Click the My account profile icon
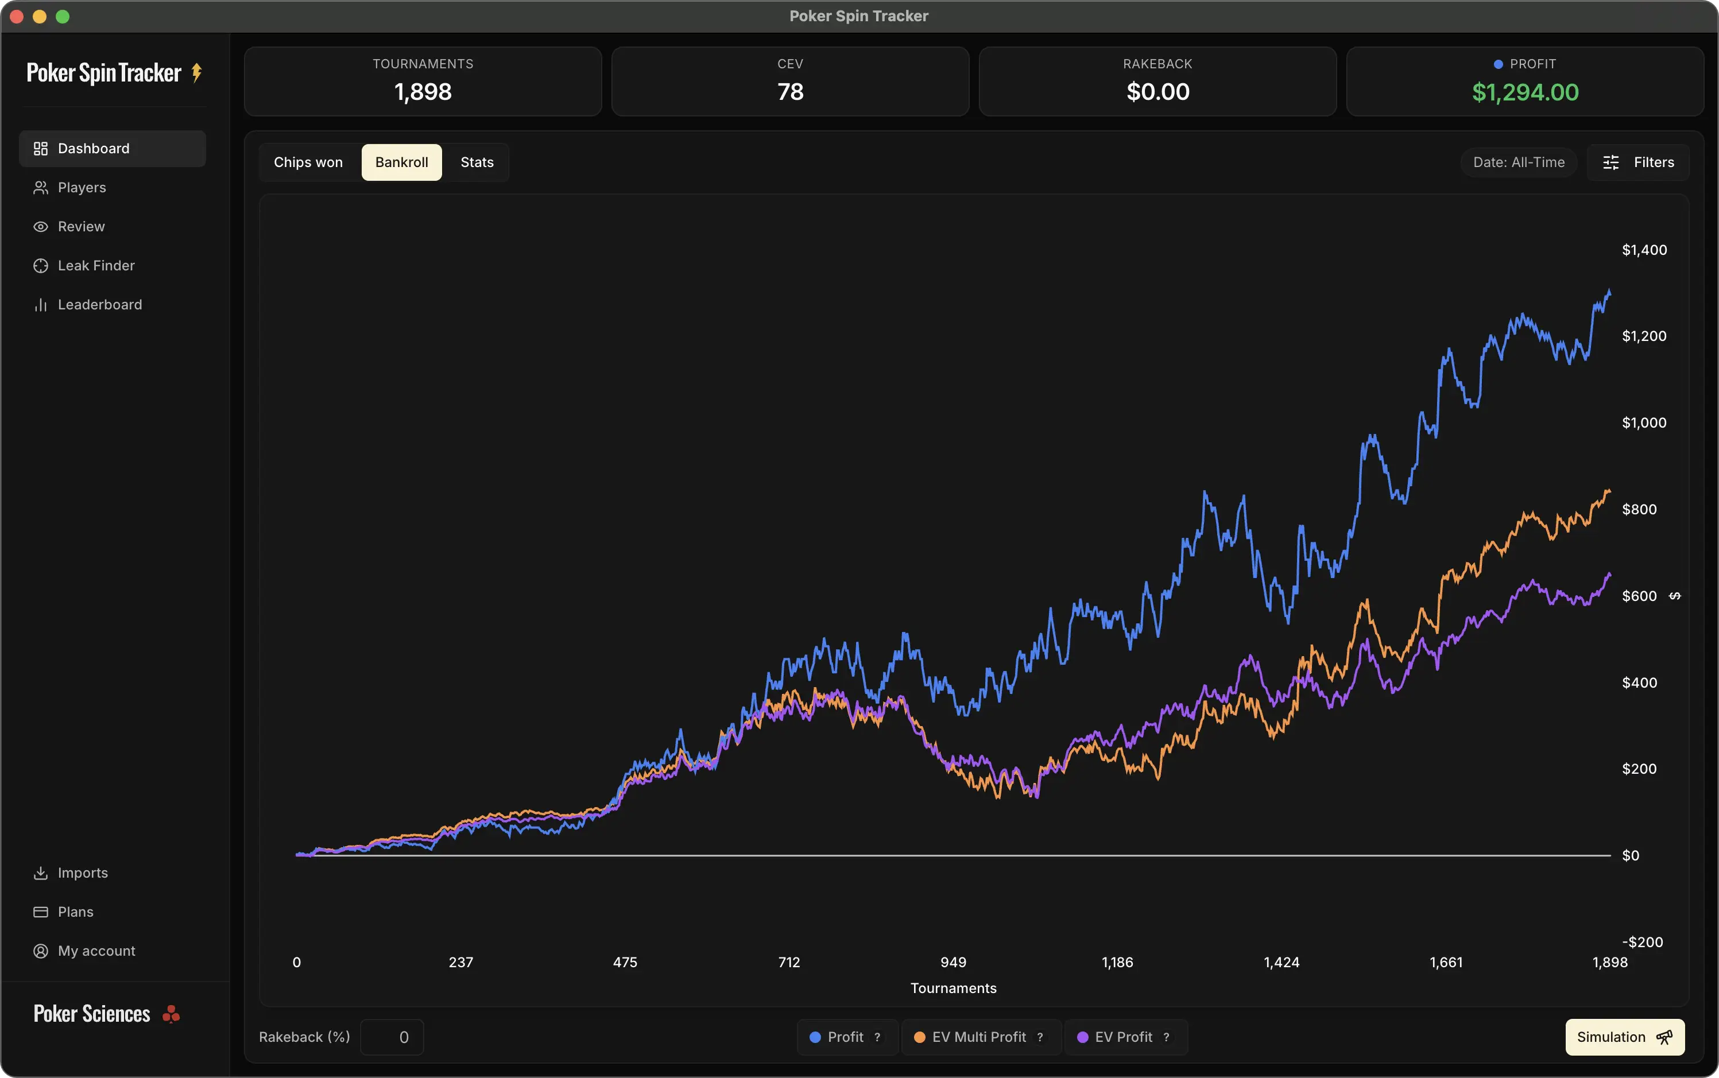This screenshot has width=1719, height=1078. [41, 951]
